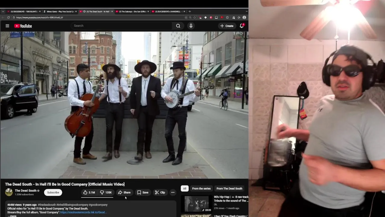Save the video to a playlist
385x217 pixels.
click(x=143, y=193)
